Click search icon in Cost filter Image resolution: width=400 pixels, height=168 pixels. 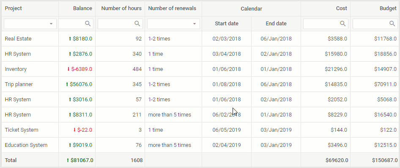tap(343, 24)
